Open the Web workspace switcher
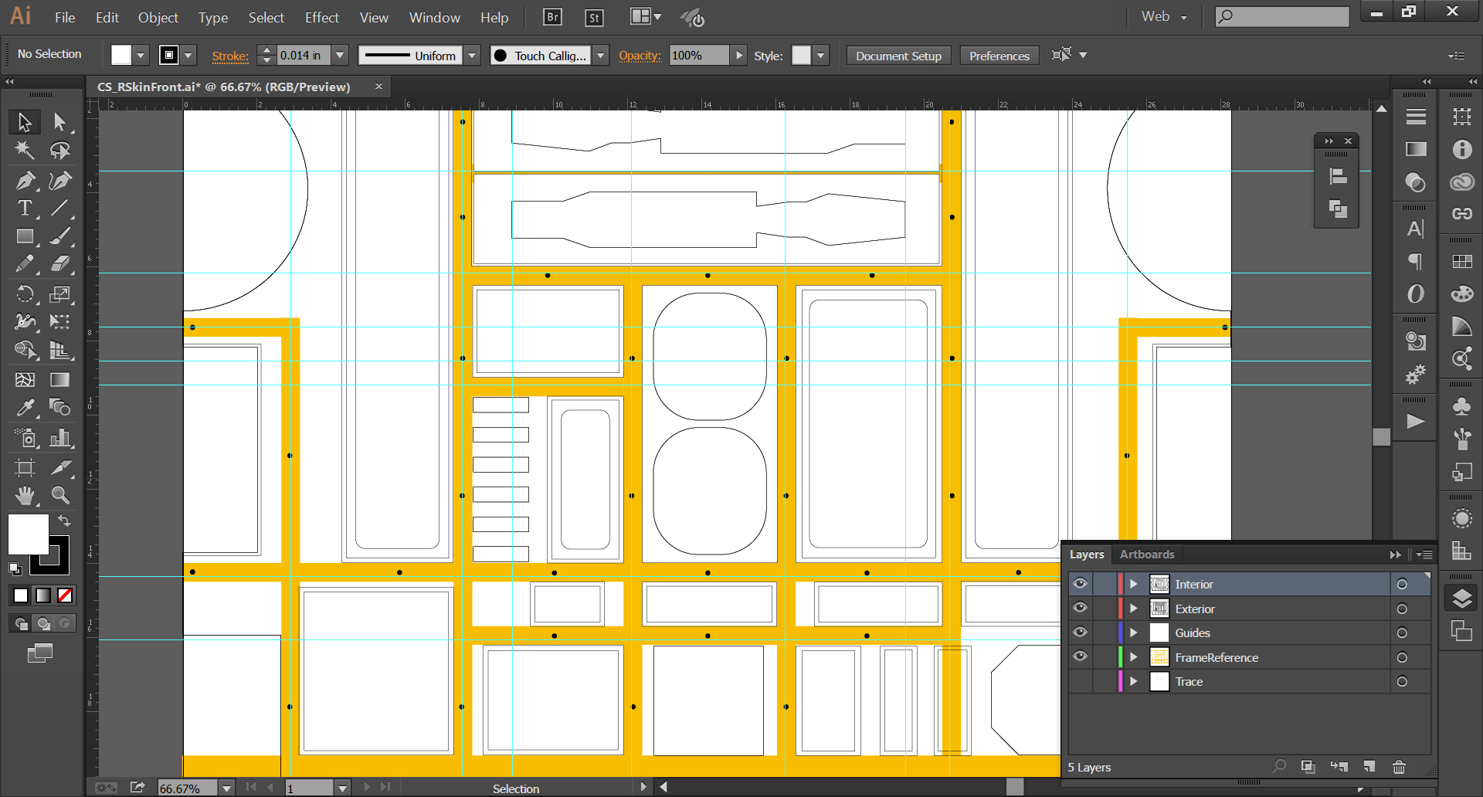Image resolution: width=1483 pixels, height=797 pixels. pos(1163,16)
